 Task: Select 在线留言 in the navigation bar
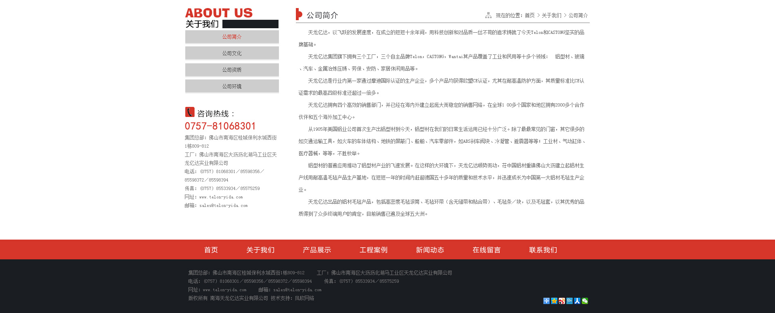click(486, 250)
